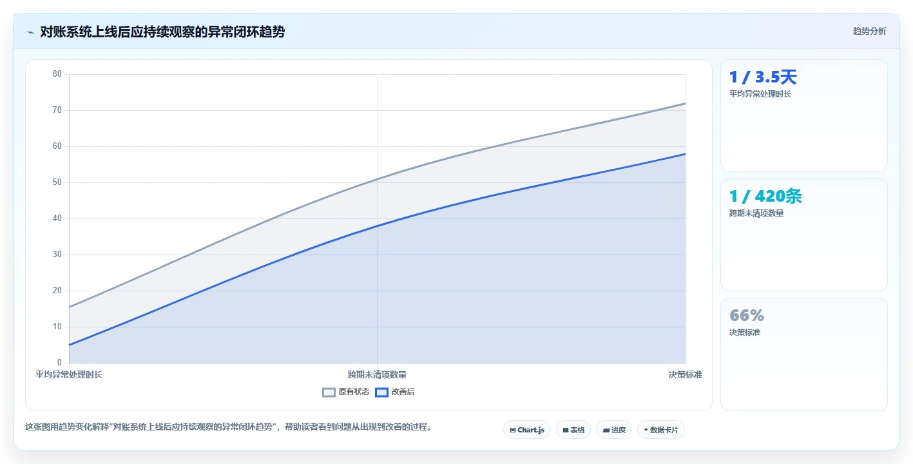The width and height of the screenshot is (913, 464).
Task: Click the y-axis value 20
Action: (x=57, y=291)
